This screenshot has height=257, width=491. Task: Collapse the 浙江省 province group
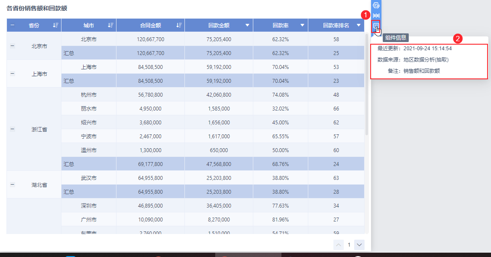[x=12, y=129]
